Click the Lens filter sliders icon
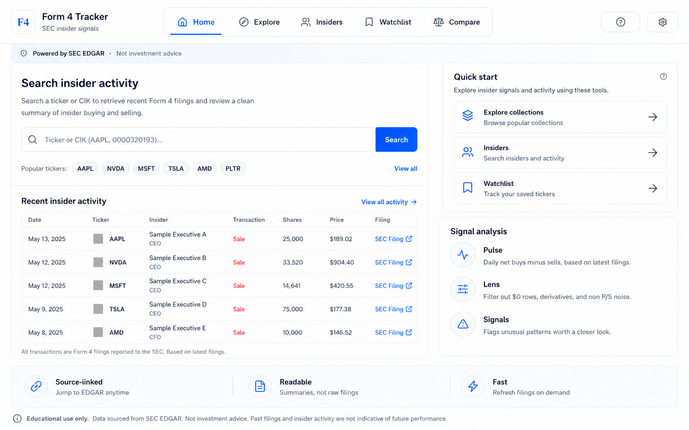689x430 pixels. tap(463, 289)
